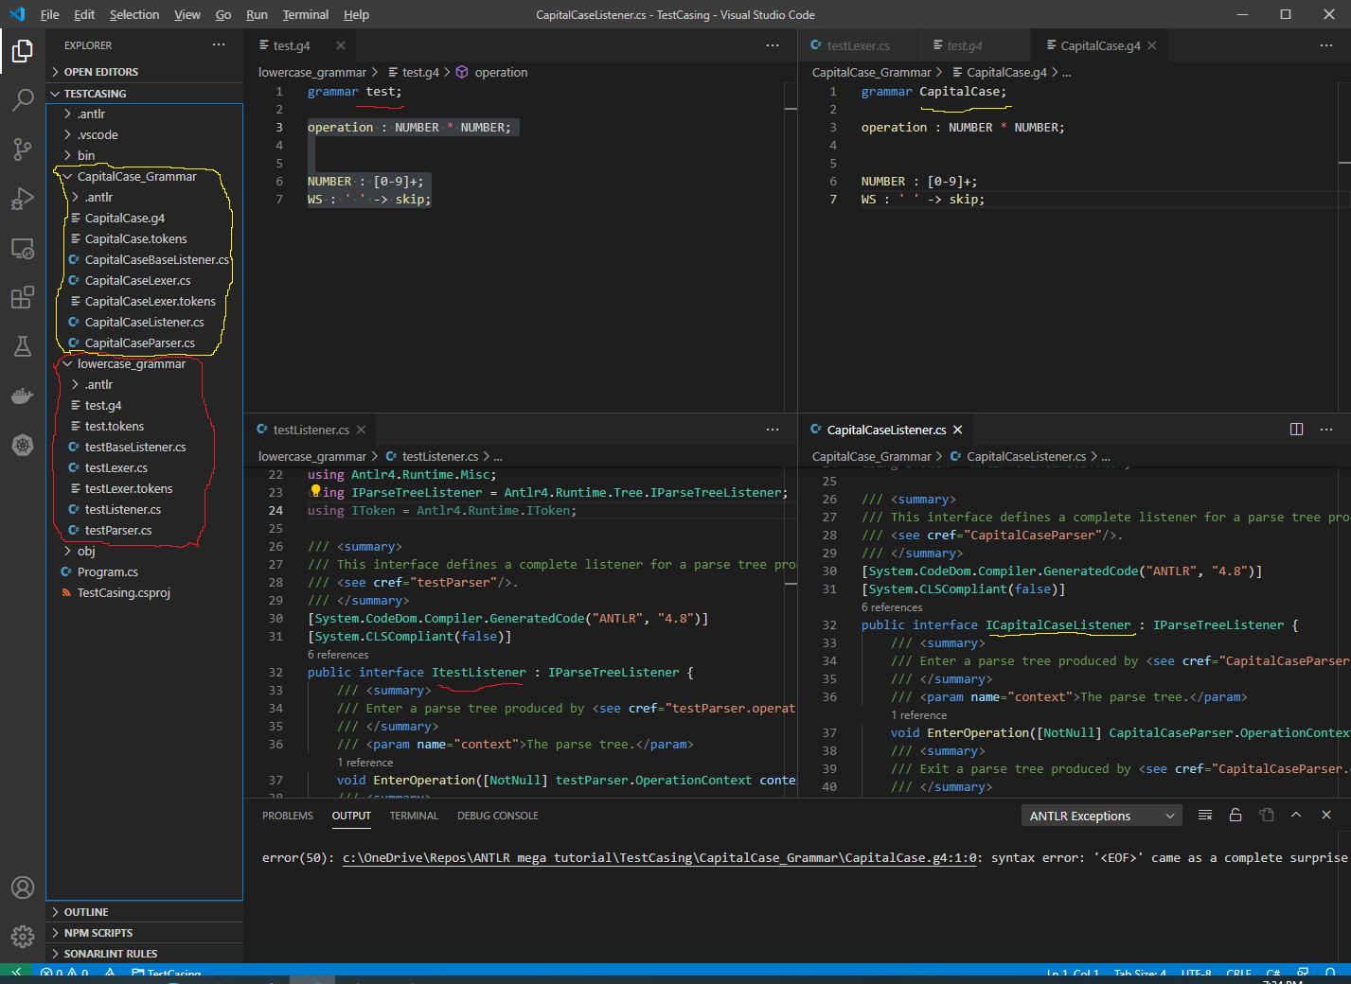Screen dimensions: 1351x984
Task: Open the Manage gear menu
Action: pyautogui.click(x=23, y=937)
